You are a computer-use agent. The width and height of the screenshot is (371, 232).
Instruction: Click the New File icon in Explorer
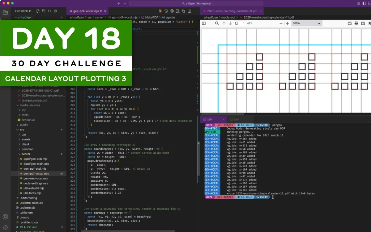[38, 11]
